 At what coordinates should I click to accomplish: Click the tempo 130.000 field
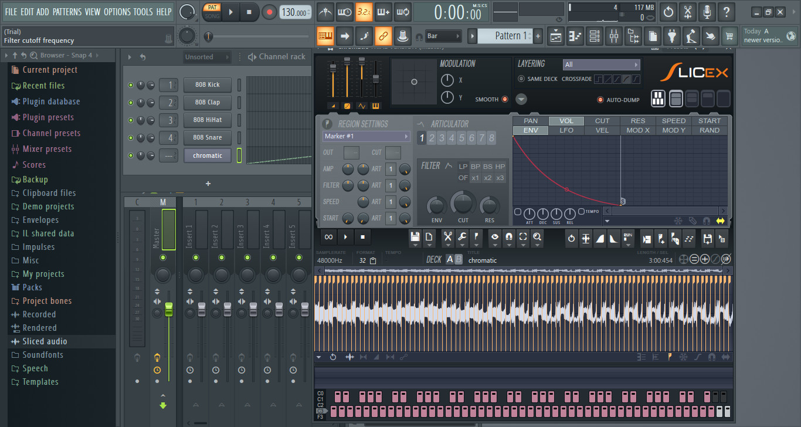click(x=296, y=12)
